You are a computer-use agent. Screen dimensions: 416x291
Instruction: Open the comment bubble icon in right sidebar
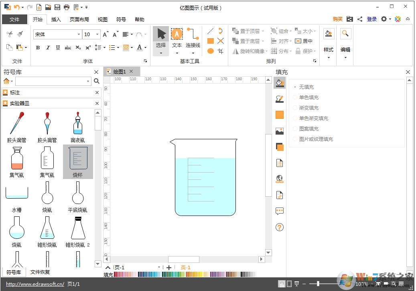280,211
